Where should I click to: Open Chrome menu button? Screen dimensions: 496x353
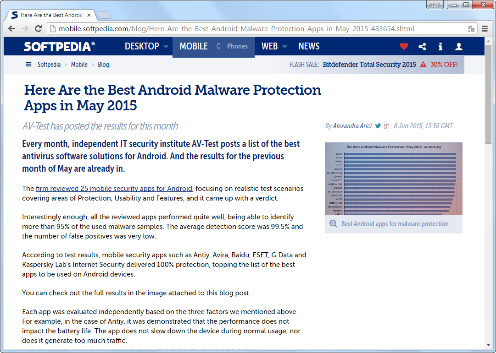pos(485,29)
